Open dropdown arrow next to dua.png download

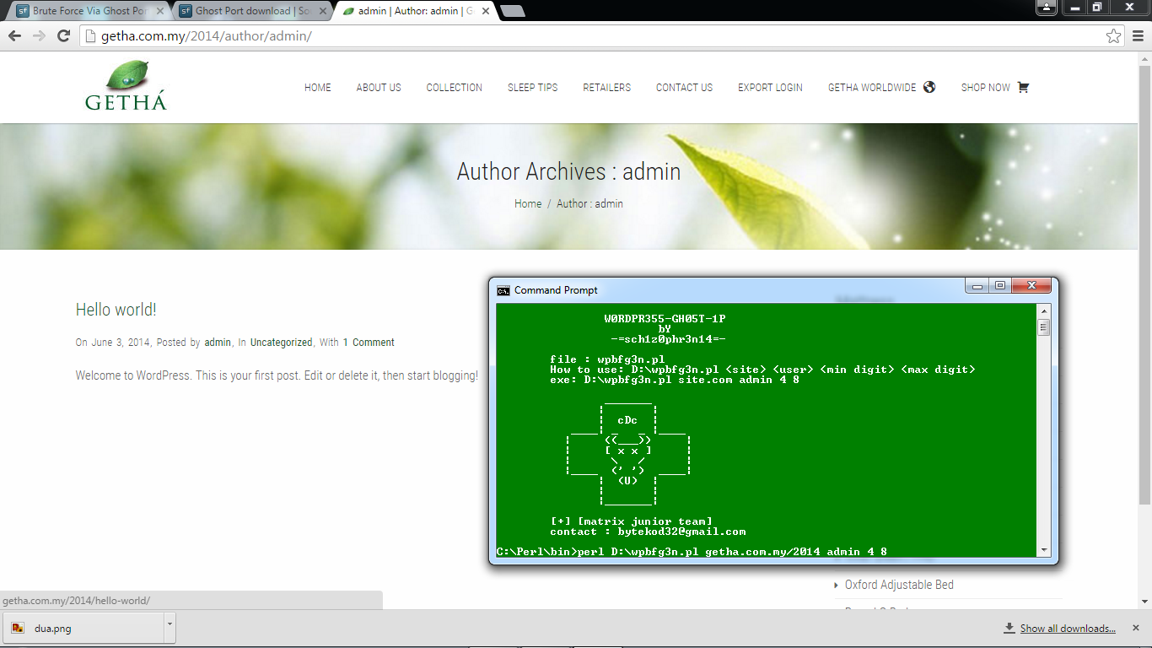coord(170,628)
